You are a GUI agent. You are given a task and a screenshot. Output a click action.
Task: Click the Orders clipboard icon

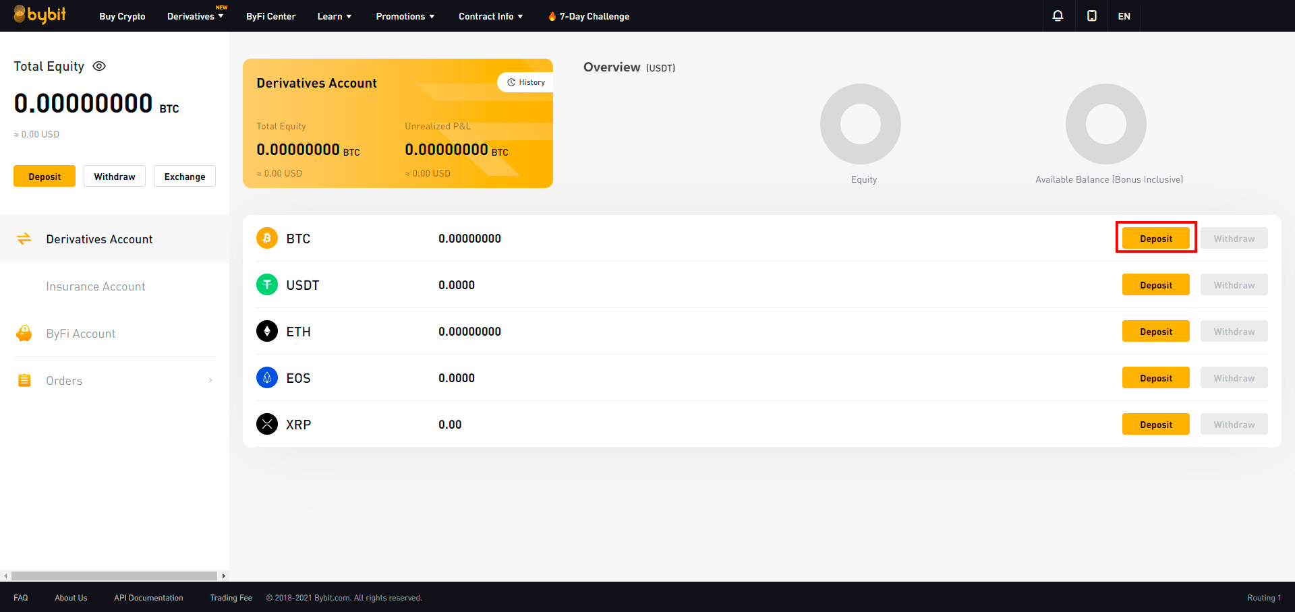click(24, 380)
